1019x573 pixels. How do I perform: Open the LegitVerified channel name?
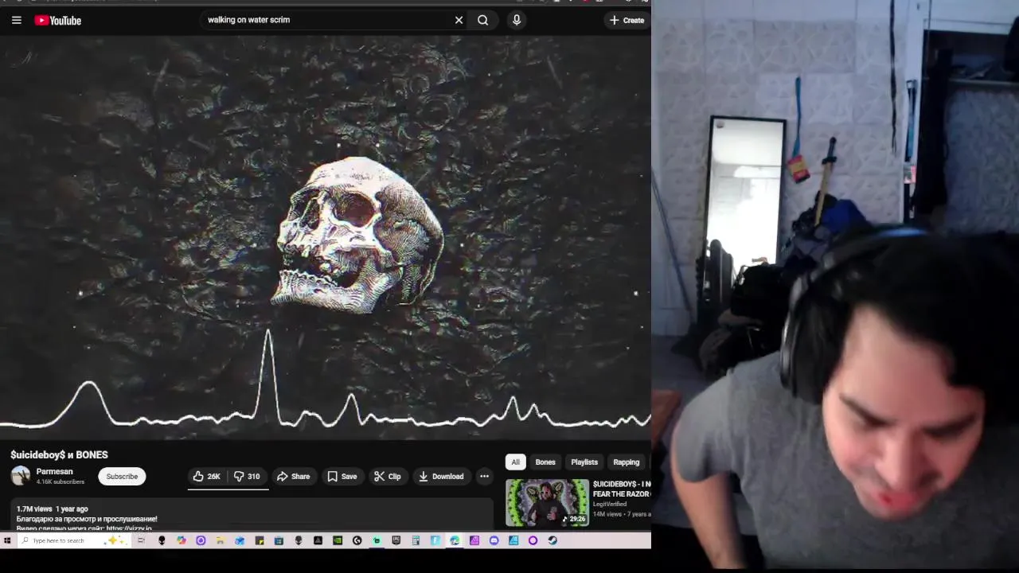[610, 504]
